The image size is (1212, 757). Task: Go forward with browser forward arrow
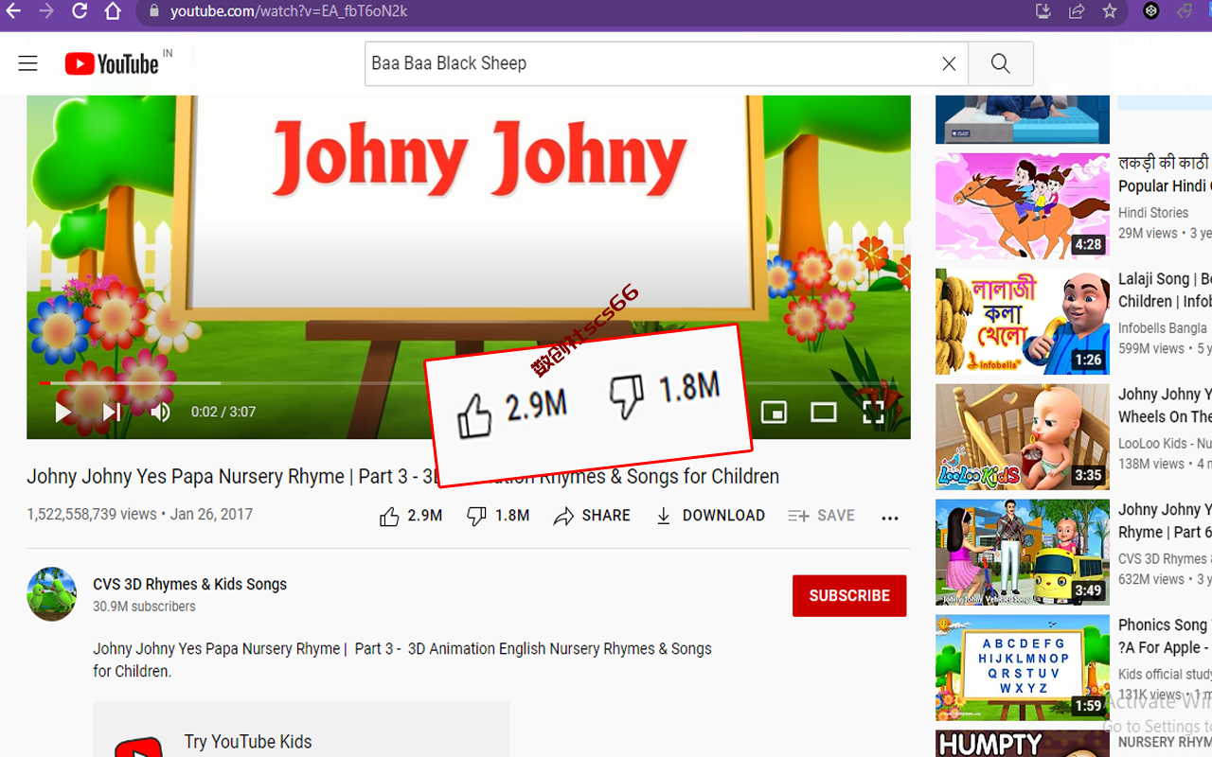(x=46, y=11)
